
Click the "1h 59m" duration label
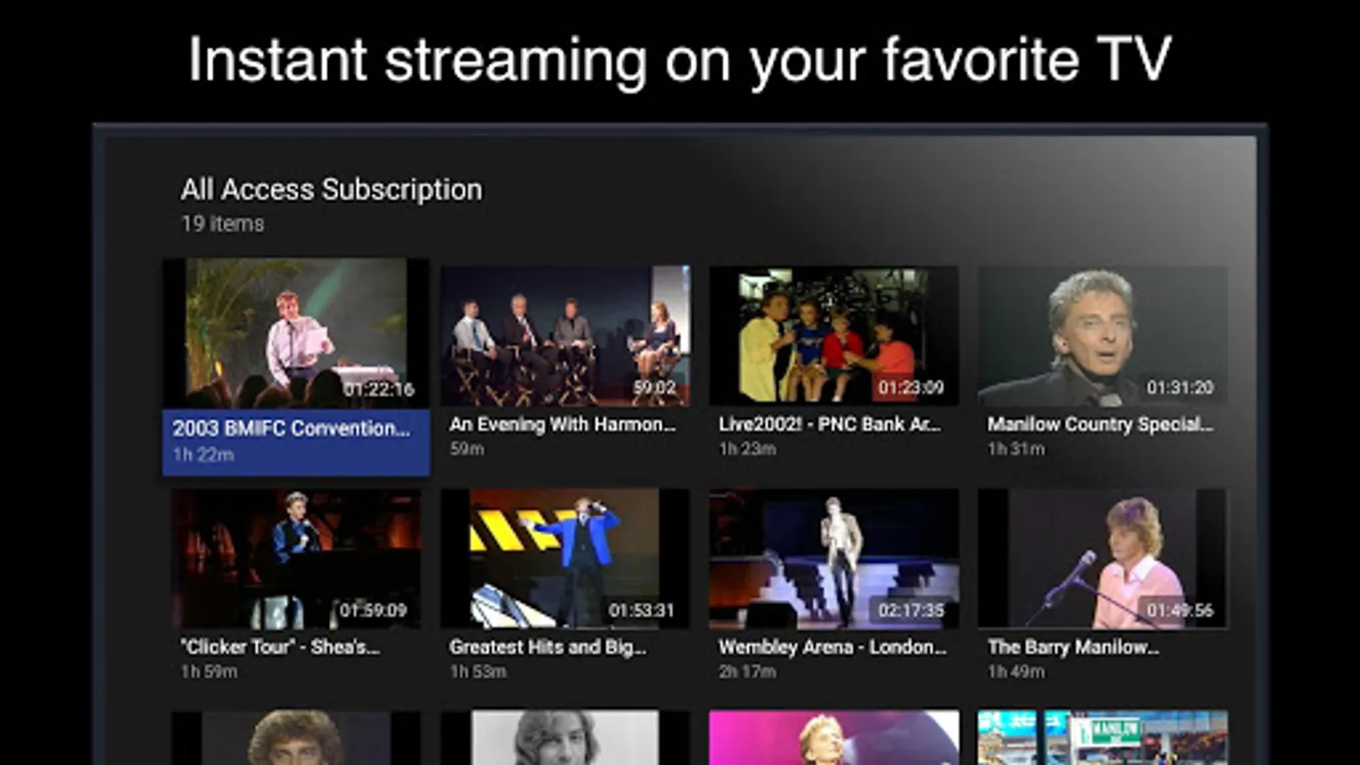pos(209,671)
